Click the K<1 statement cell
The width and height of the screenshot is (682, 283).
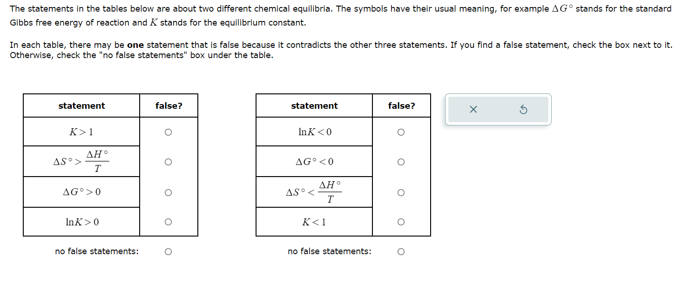pyautogui.click(x=314, y=222)
